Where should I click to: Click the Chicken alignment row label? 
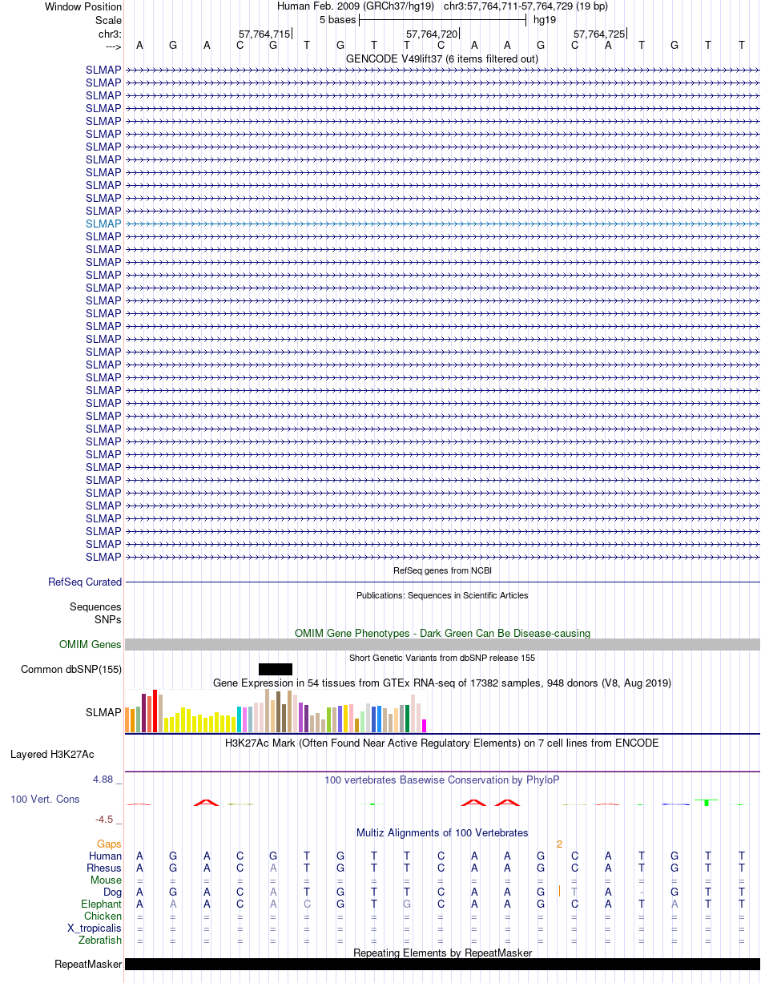[103, 917]
